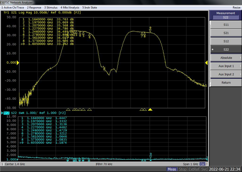242x172 pixels.
Task: Select the solid yellow marker 9 triangle below the graph
Action: [150, 110]
